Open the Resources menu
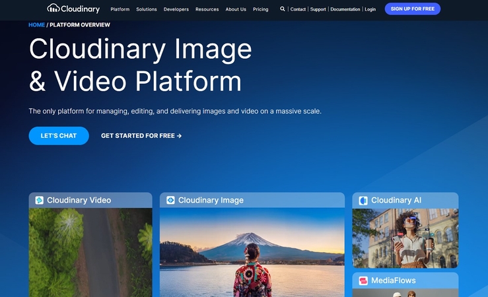 click(x=207, y=9)
